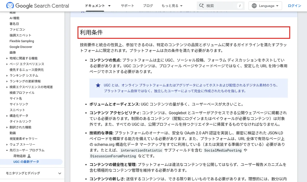
Task: Expand ランキングの更新情報 section
Action: click(x=7, y=81)
